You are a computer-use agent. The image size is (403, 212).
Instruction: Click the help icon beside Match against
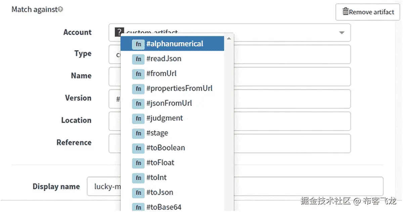[x=60, y=9]
